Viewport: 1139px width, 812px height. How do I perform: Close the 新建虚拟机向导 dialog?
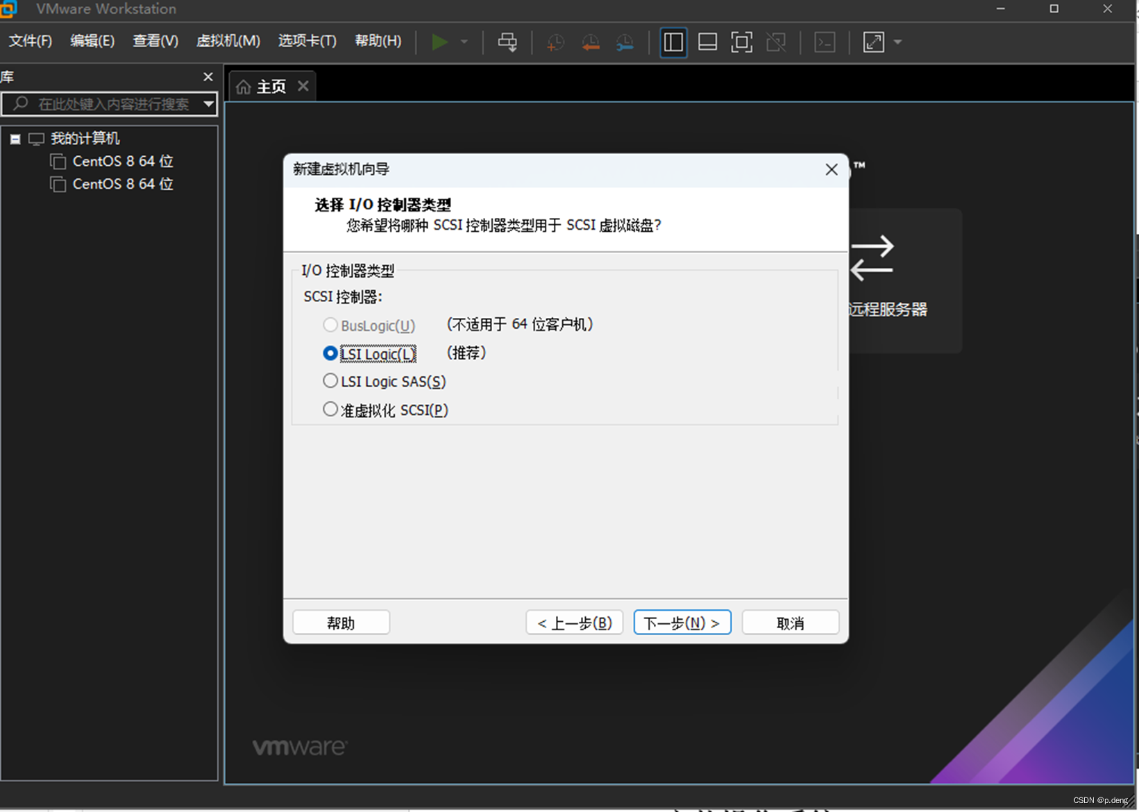832,169
